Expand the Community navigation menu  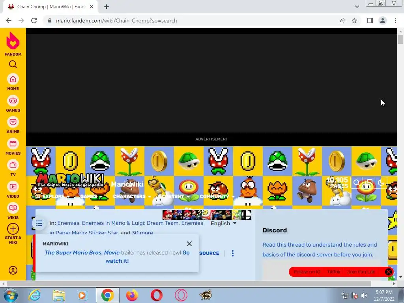coord(217,196)
